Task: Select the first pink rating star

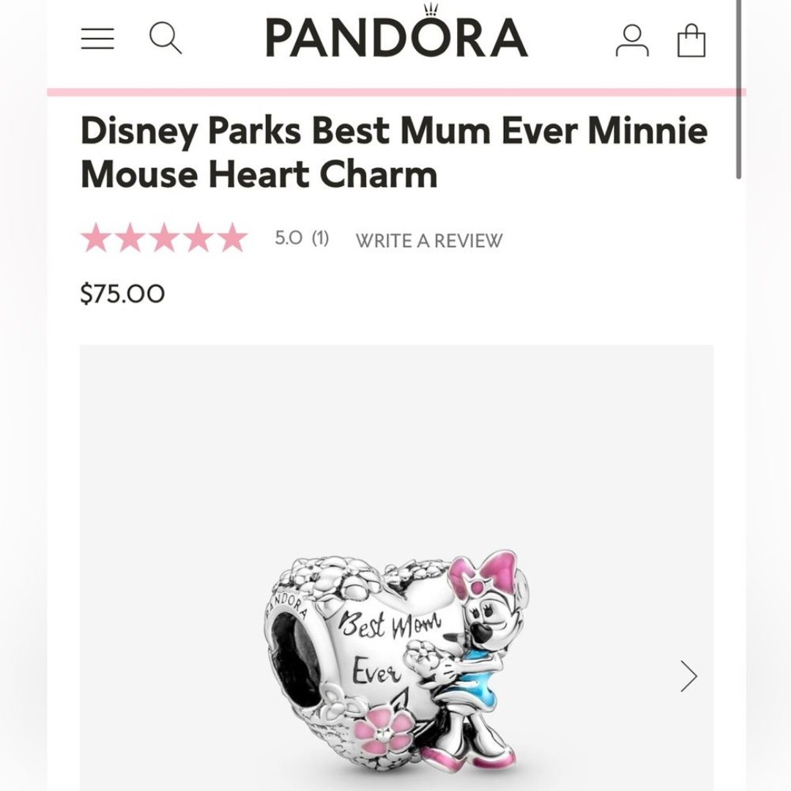Action: pyautogui.click(x=95, y=237)
